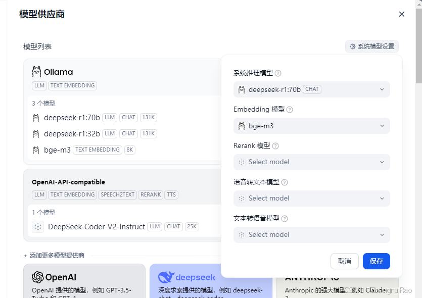
Task: Click placeholder icon in speech-to-text selector
Action: click(x=242, y=198)
